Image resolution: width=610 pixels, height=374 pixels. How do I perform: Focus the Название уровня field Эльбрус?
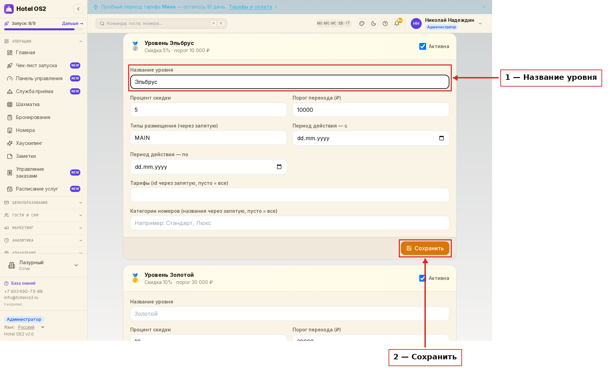pos(290,82)
